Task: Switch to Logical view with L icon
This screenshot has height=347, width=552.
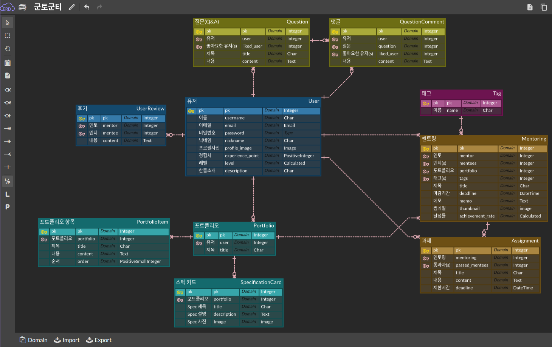Action: (x=8, y=194)
